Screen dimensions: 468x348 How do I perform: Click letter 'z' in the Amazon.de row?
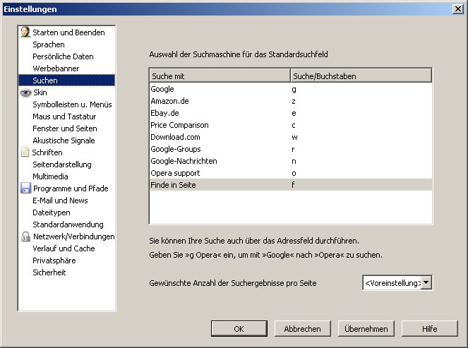point(294,101)
